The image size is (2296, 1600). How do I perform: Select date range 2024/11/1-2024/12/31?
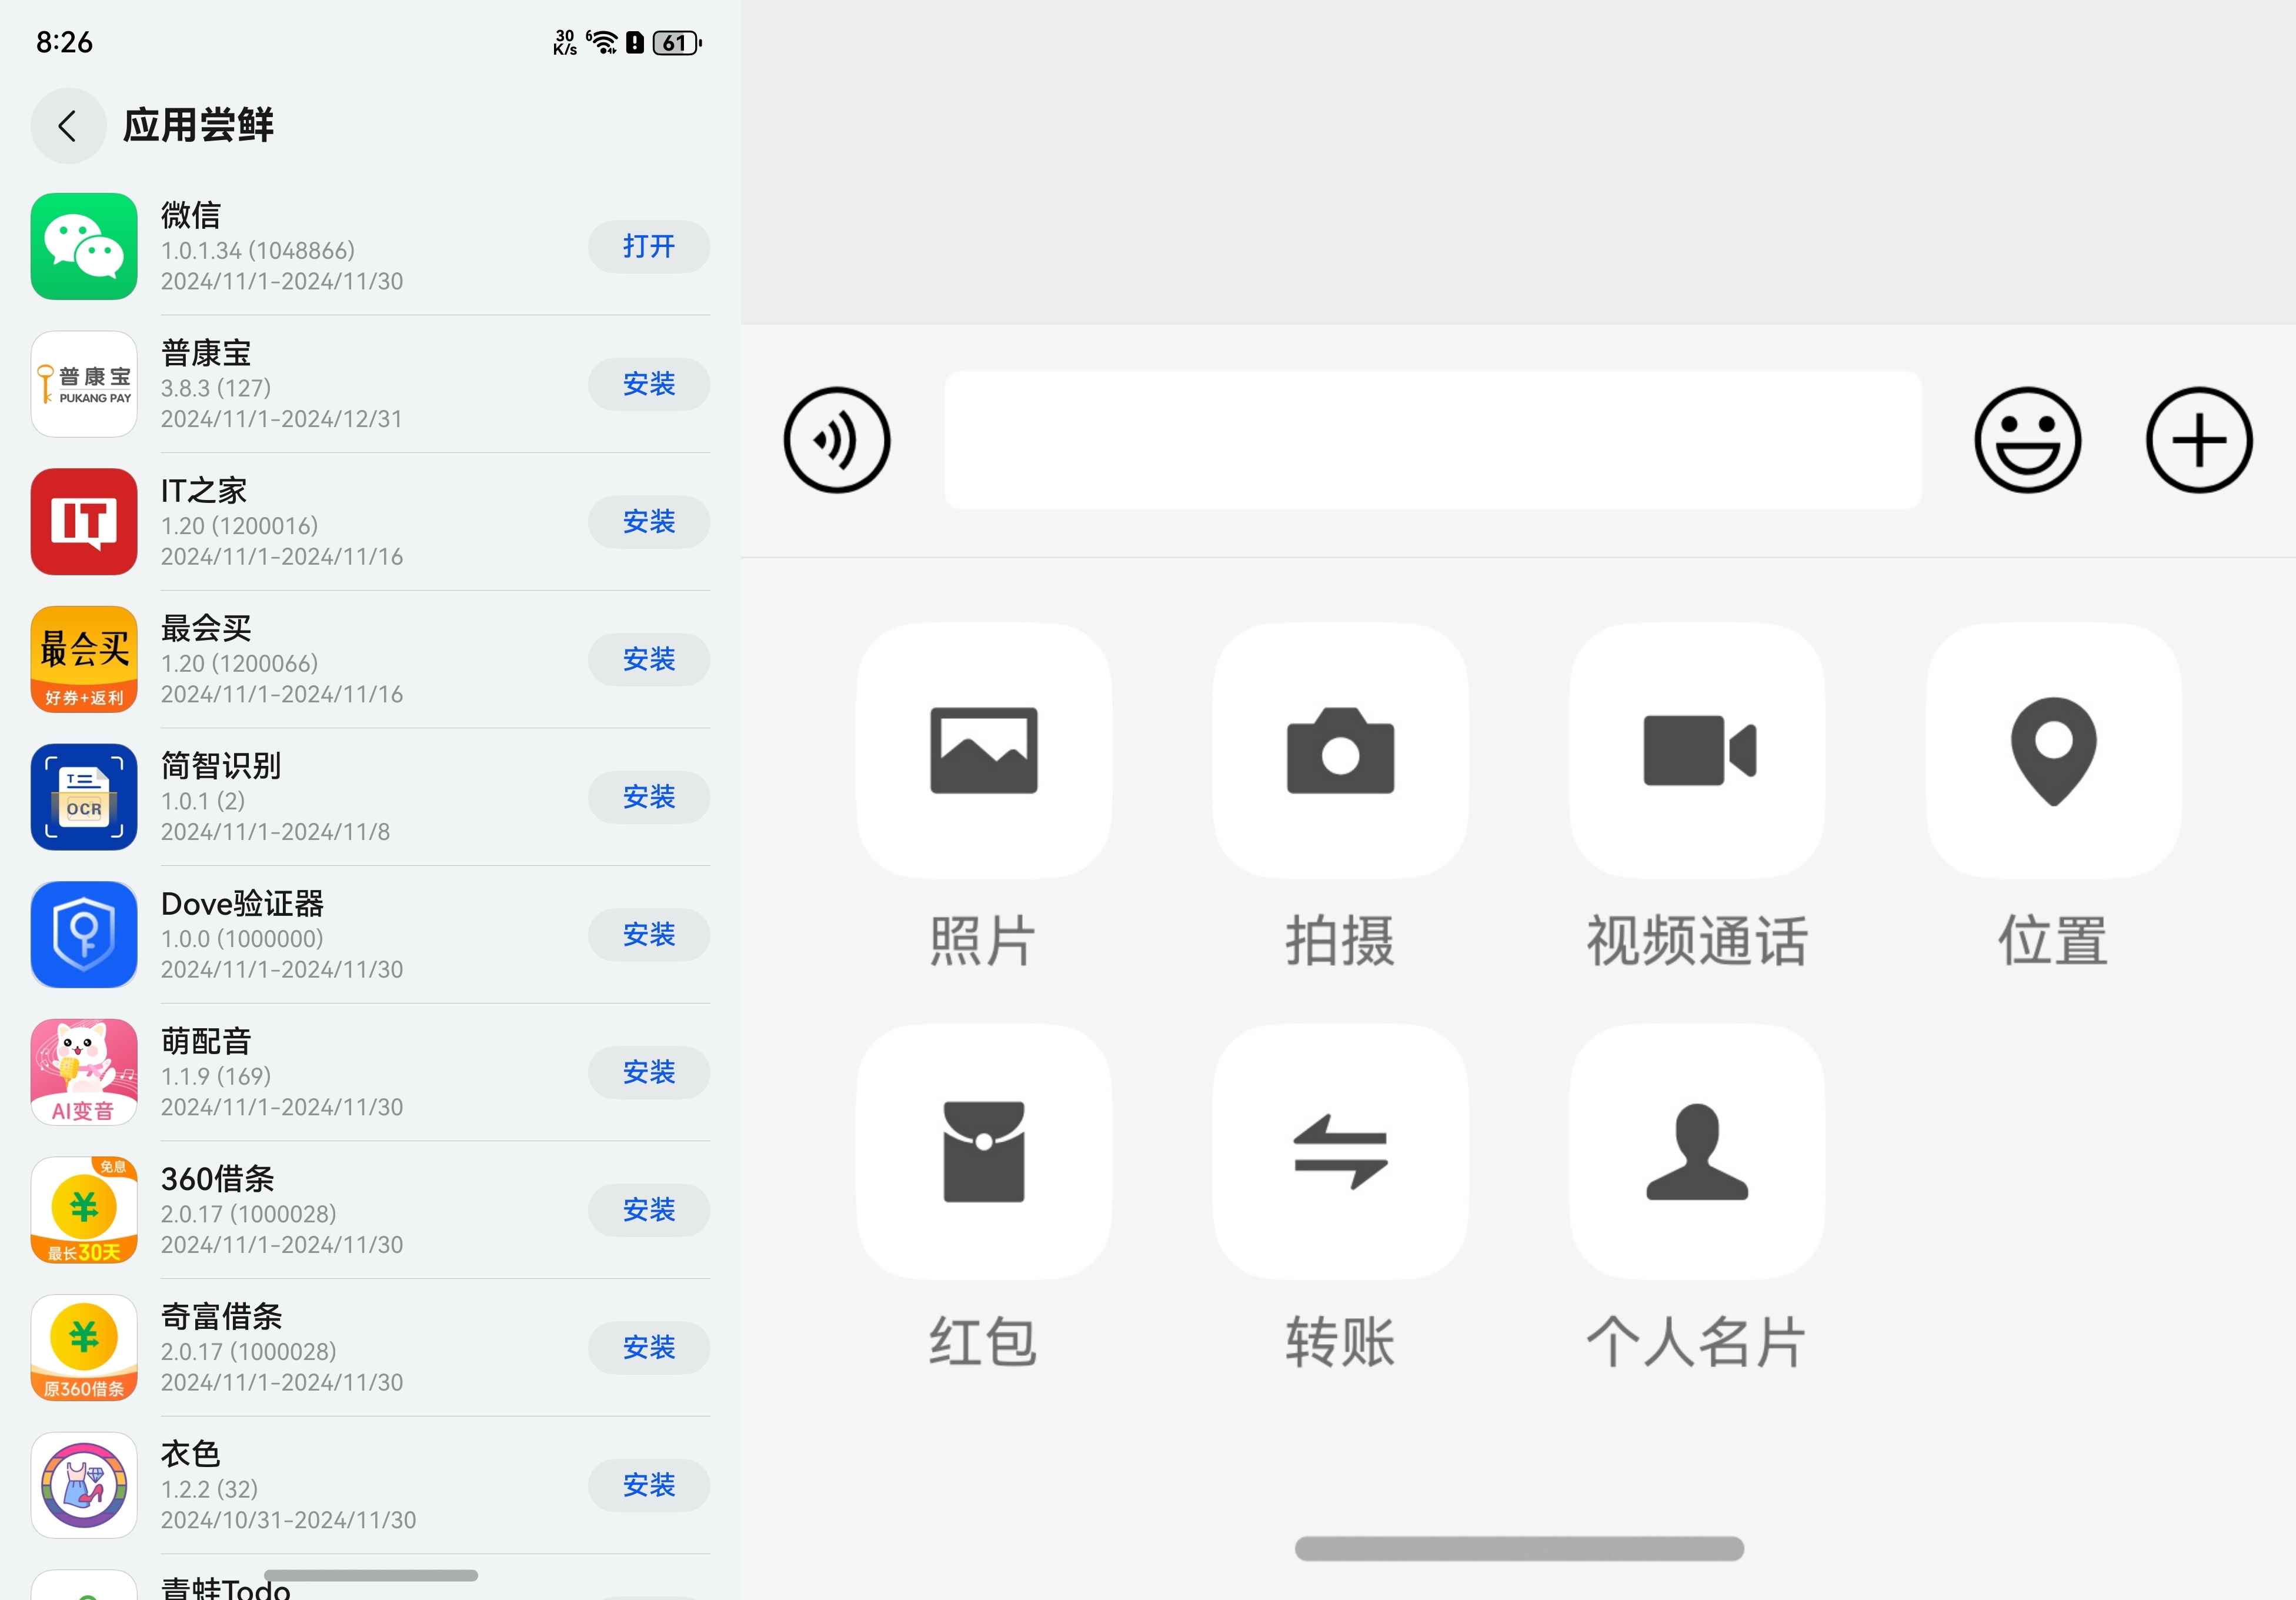(x=282, y=419)
